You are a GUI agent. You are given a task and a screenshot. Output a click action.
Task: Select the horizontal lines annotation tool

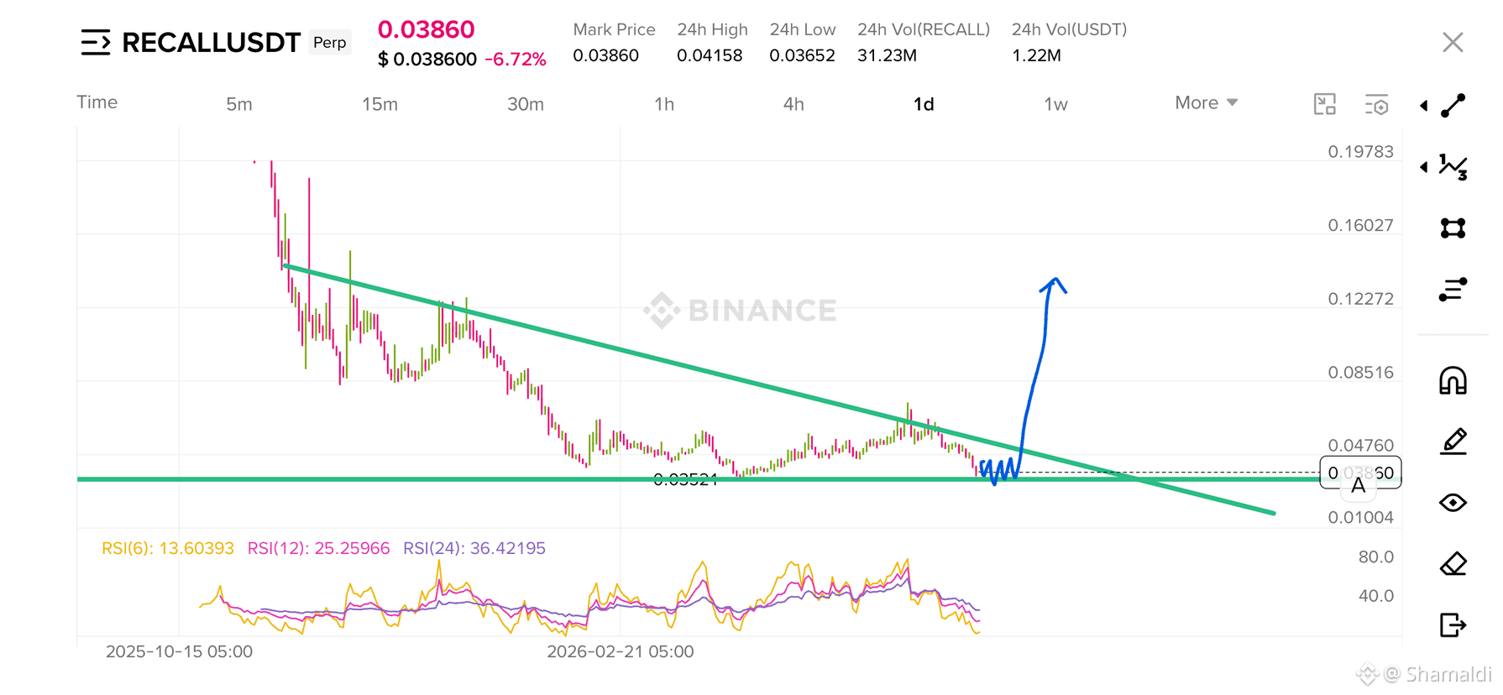click(1453, 290)
